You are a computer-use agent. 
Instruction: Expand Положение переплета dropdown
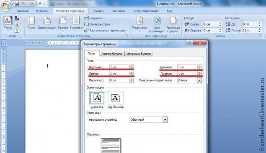(199, 80)
